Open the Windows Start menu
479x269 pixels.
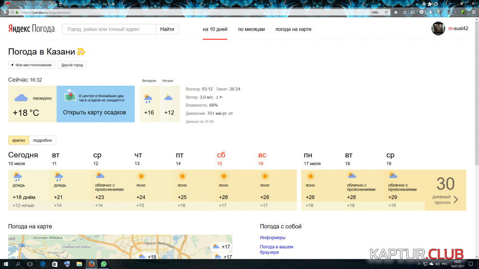coord(5,264)
